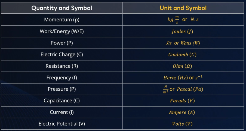Click the Coulomb (C) unit cell
The image size is (246, 131).
(x=183, y=54)
